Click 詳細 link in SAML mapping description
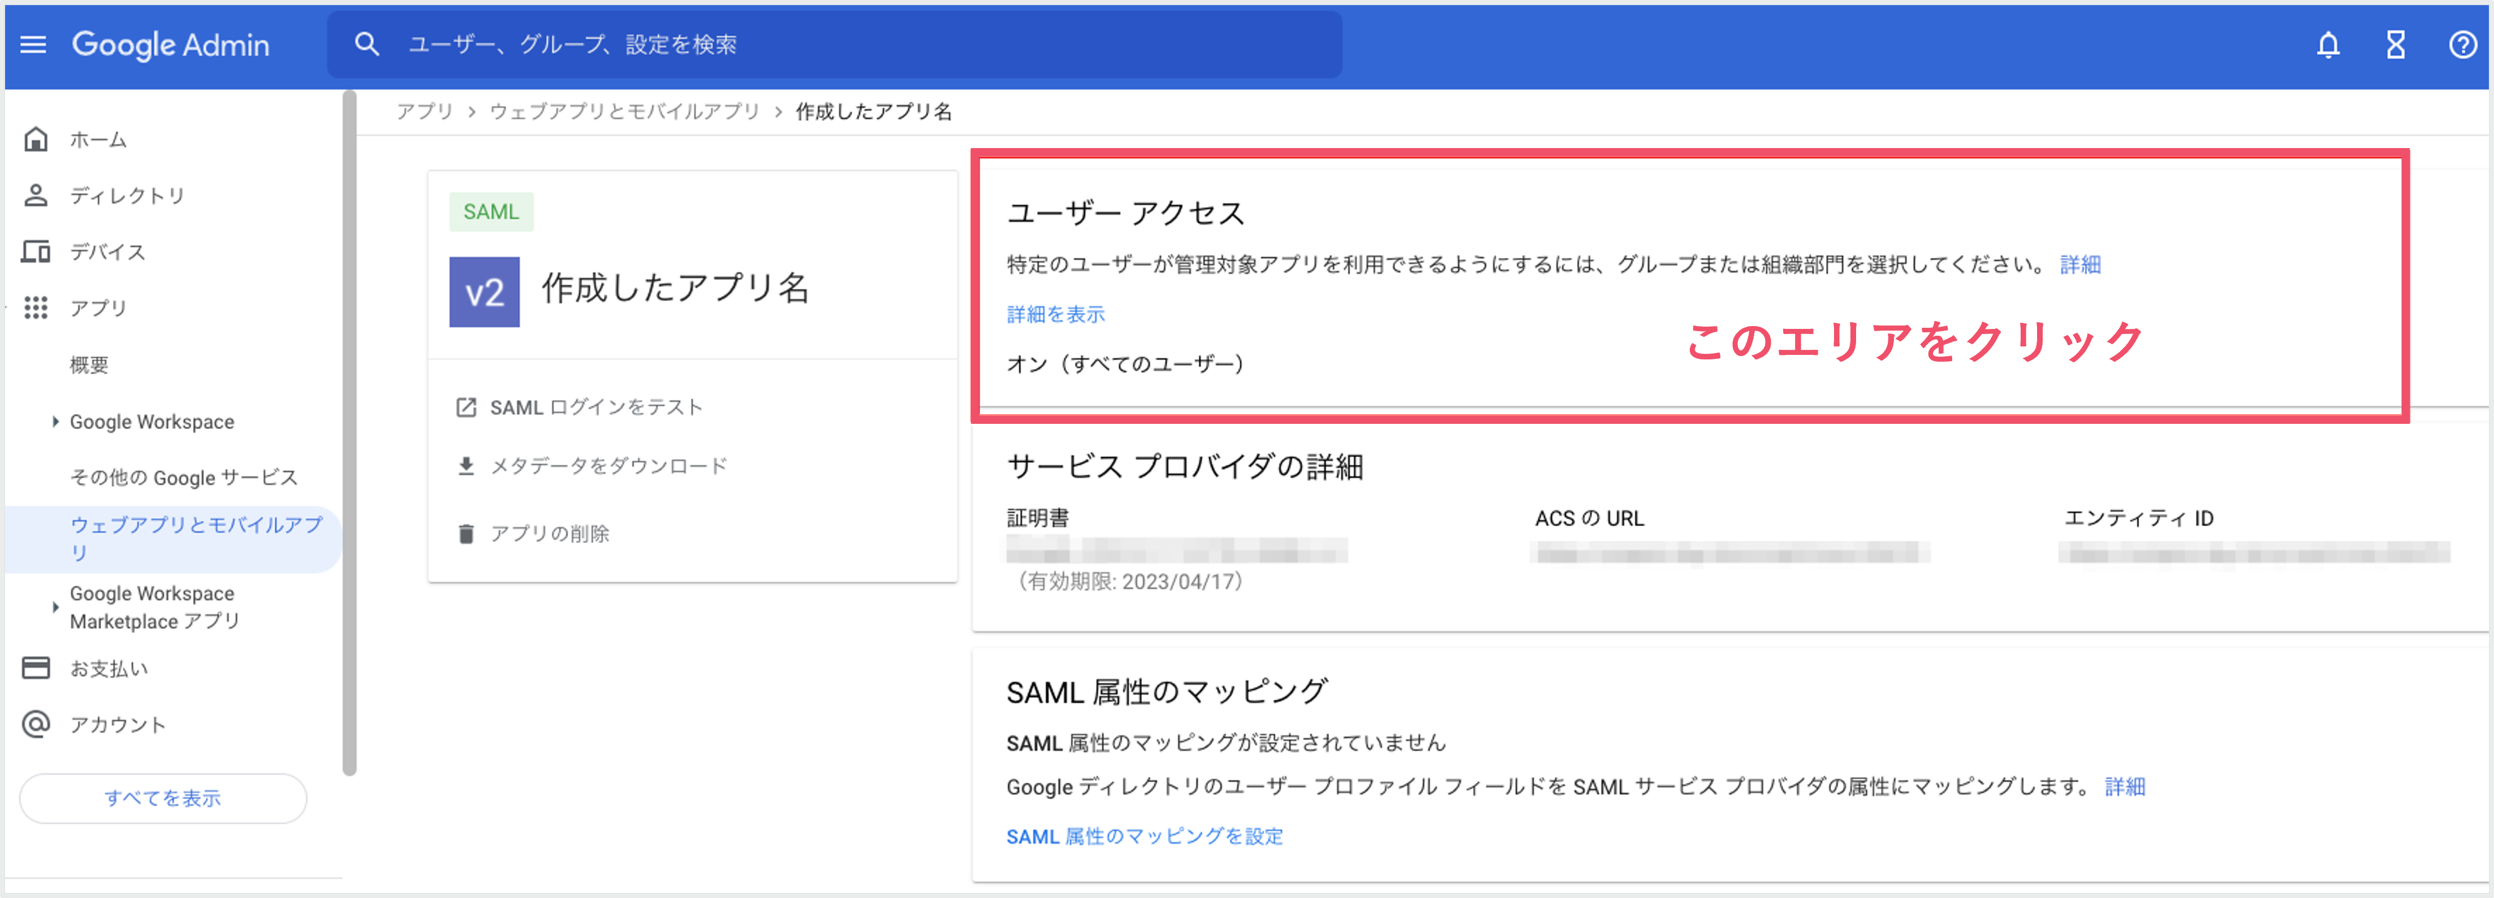The width and height of the screenshot is (2494, 898). pos(2125,787)
